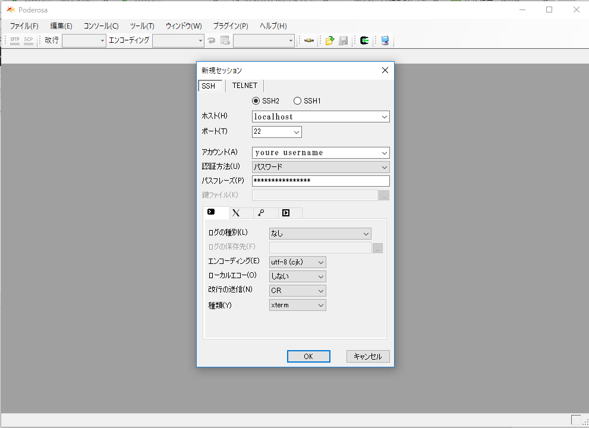Expand the ホスト localhost combo box

[385, 117]
